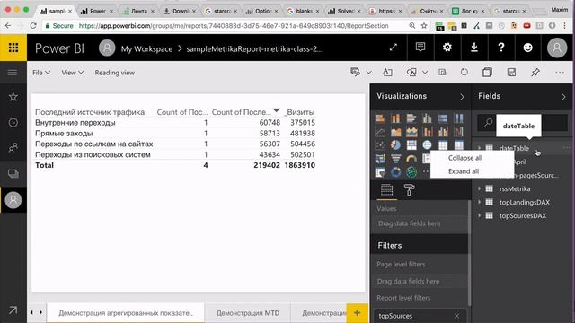Open user account avatar at top right
This screenshot has width=575, height=323.
pyautogui.click(x=557, y=48)
